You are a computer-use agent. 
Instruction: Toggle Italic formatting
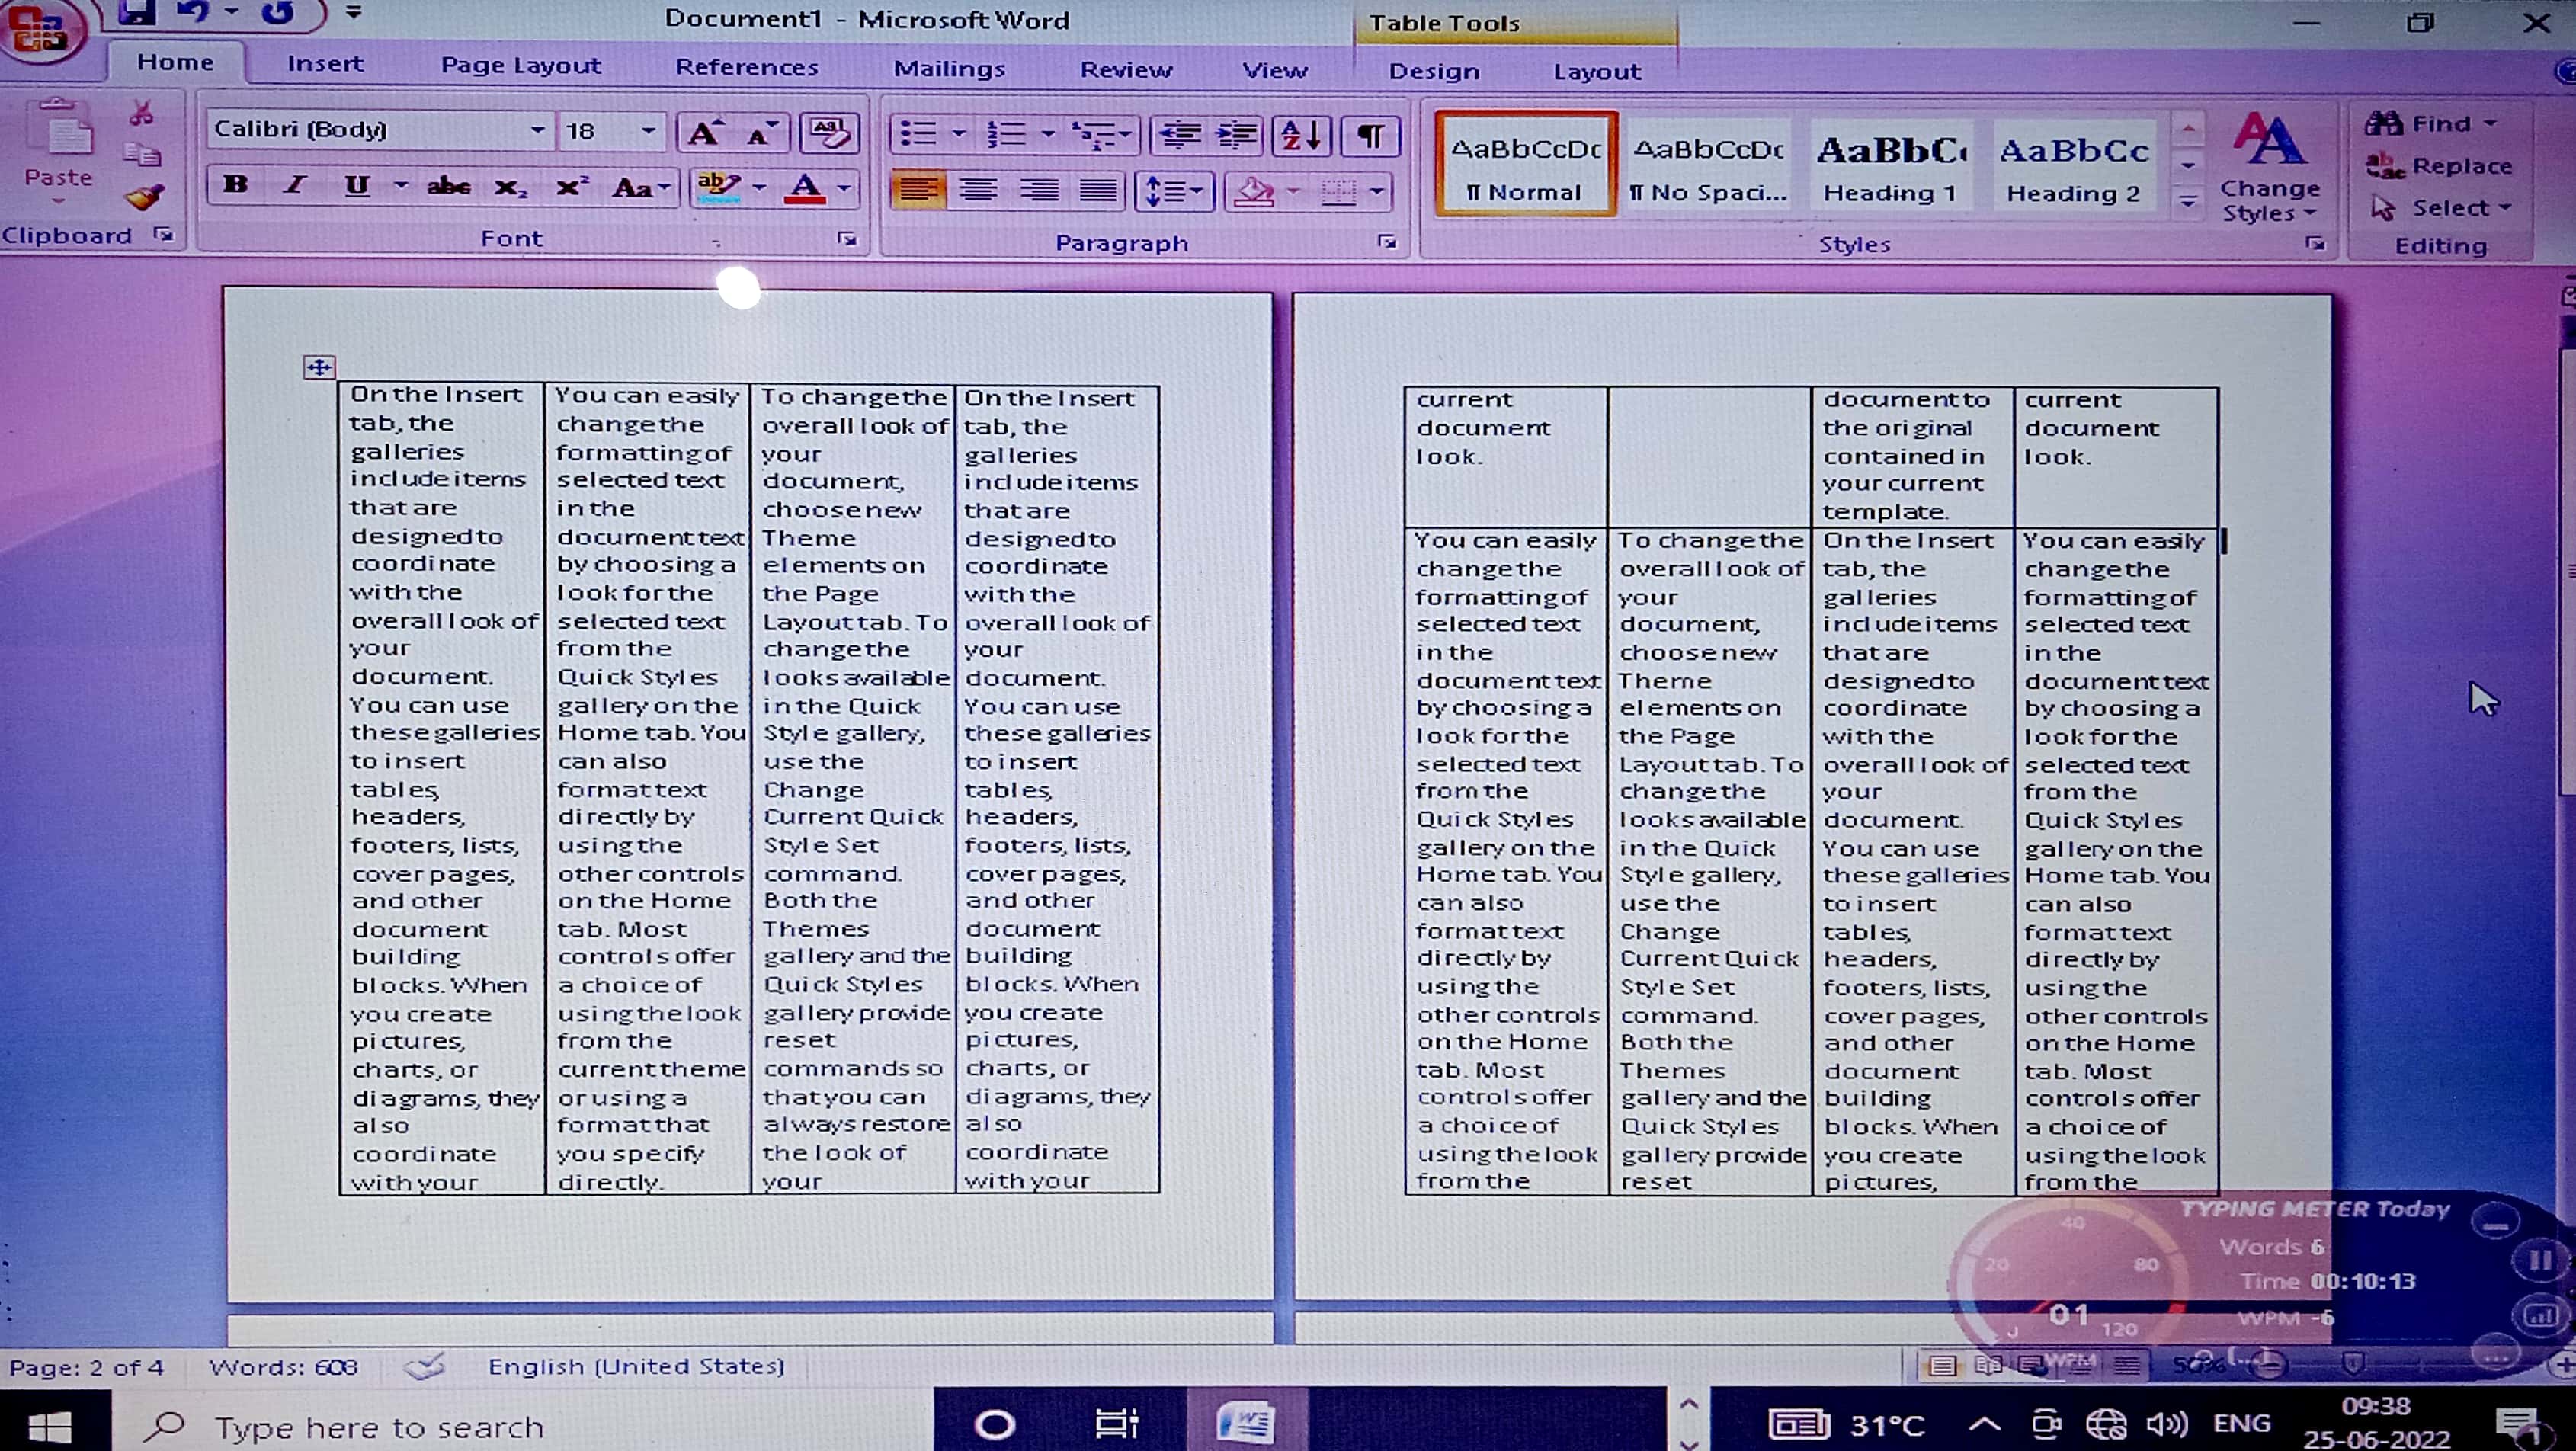(295, 185)
